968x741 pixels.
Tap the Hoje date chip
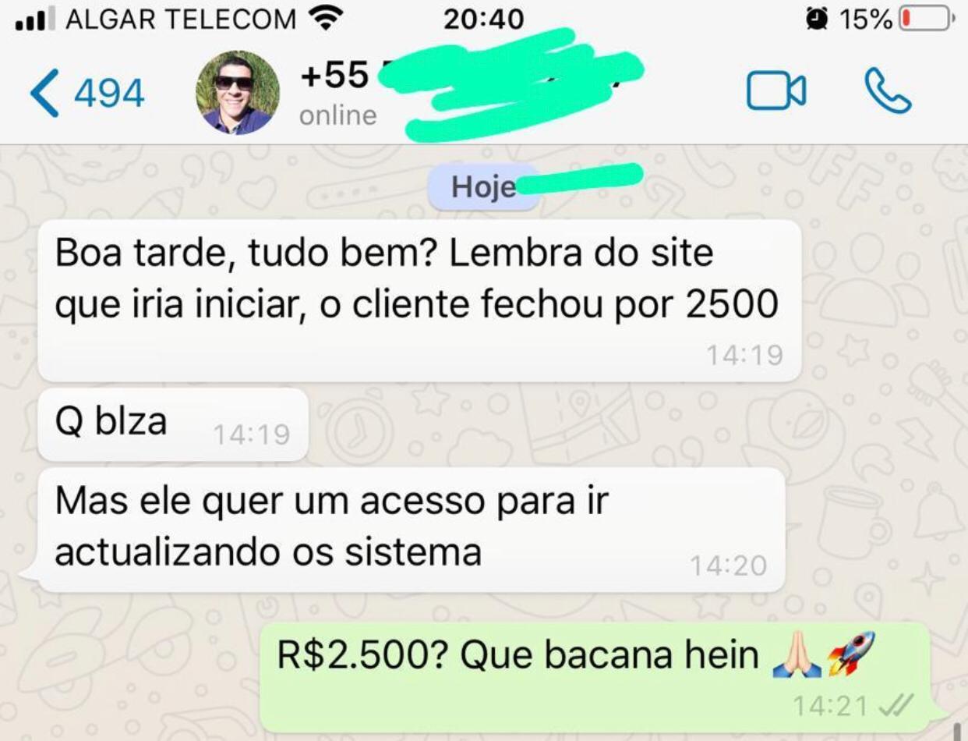[x=484, y=188]
